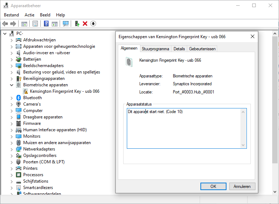Open the Actie menu
The height and width of the screenshot is (204, 279).
click(30, 15)
